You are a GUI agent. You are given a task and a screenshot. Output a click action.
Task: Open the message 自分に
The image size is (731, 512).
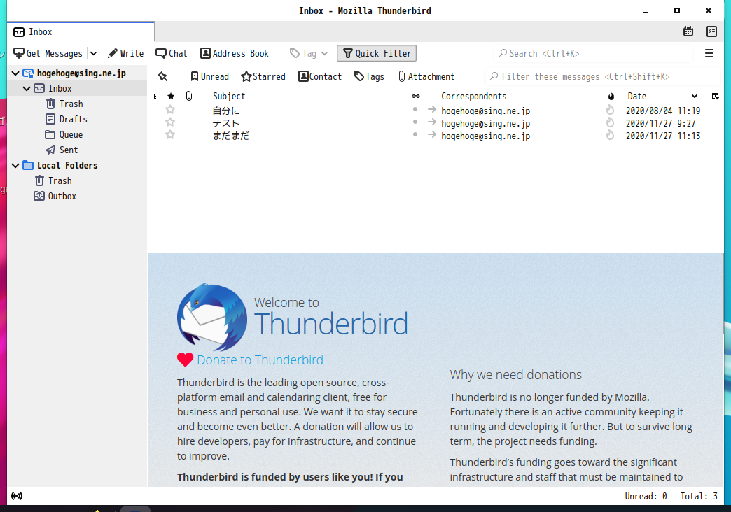(226, 111)
